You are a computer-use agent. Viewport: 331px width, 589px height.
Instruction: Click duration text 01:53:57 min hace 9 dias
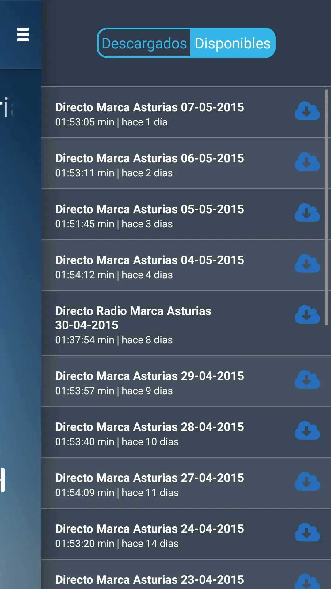pos(114,391)
